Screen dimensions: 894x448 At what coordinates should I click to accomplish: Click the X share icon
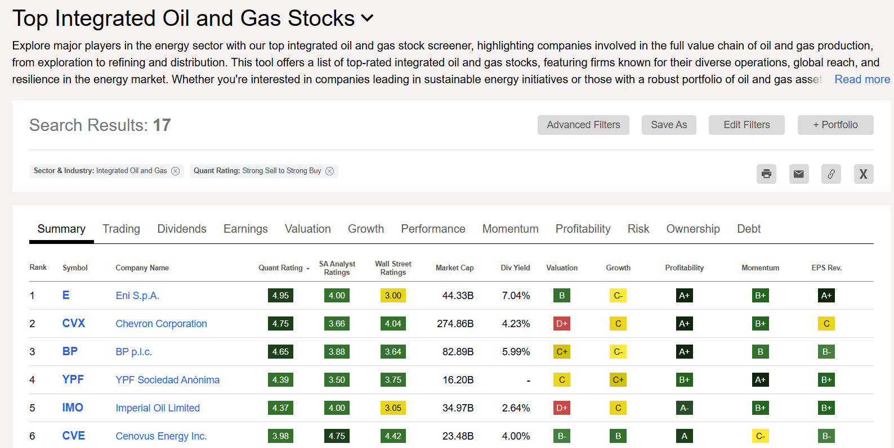[x=863, y=174]
